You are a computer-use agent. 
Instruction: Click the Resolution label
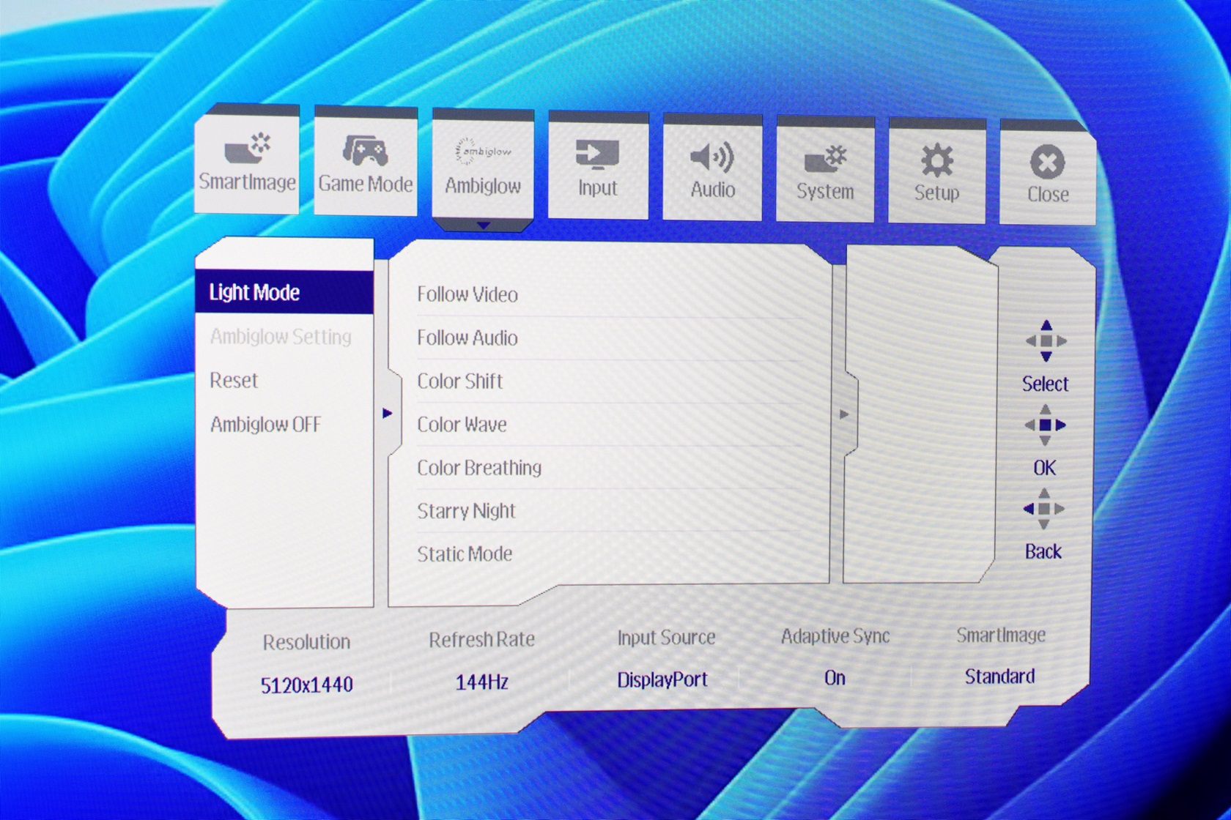[x=306, y=642]
